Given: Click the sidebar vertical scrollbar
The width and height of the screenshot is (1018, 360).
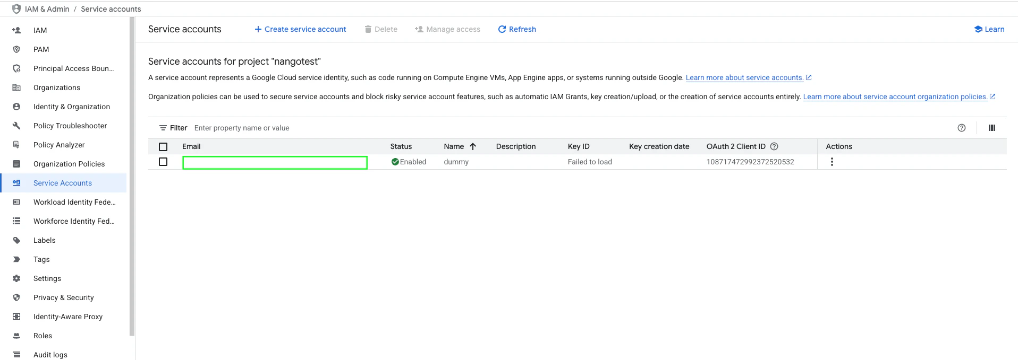Looking at the screenshot, I should point(132,176).
